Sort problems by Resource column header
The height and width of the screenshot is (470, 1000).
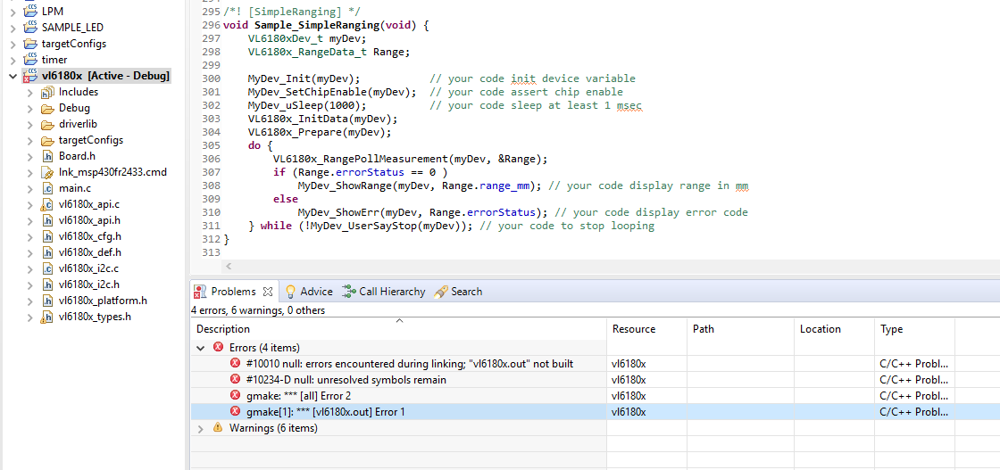(x=646, y=329)
